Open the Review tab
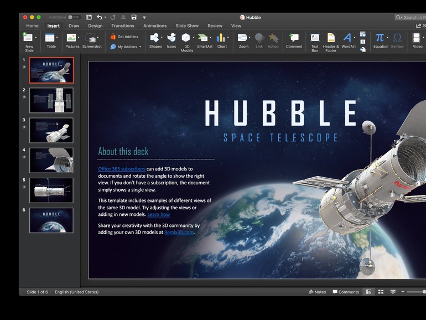The height and width of the screenshot is (320, 426). pyautogui.click(x=215, y=26)
